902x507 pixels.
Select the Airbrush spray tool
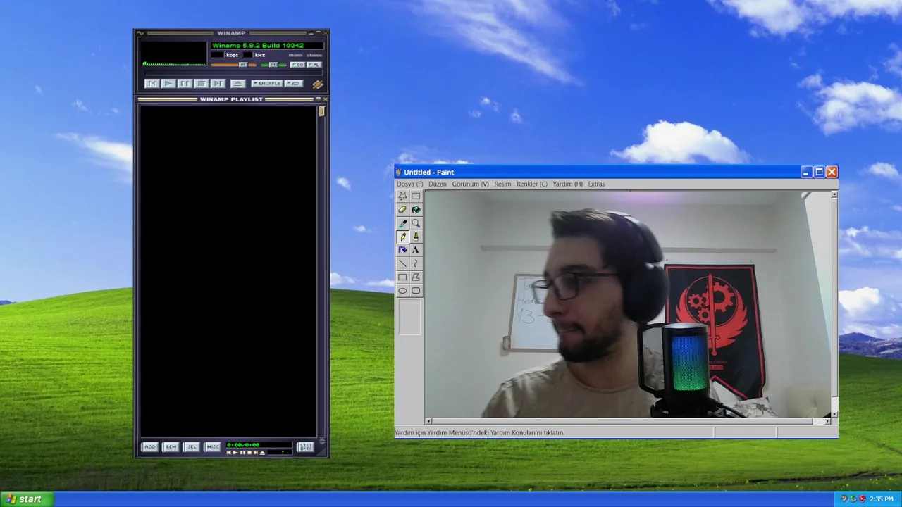point(402,250)
